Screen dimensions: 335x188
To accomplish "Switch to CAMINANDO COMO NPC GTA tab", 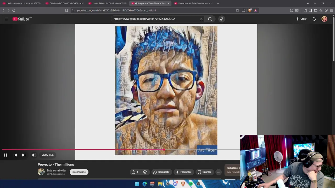I will (64, 3).
